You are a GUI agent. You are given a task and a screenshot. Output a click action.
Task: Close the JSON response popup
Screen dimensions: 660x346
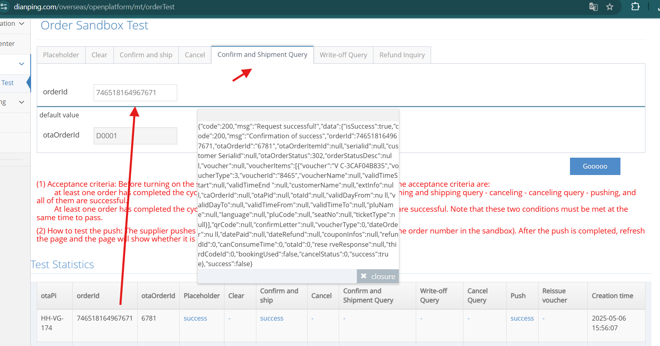(378, 276)
